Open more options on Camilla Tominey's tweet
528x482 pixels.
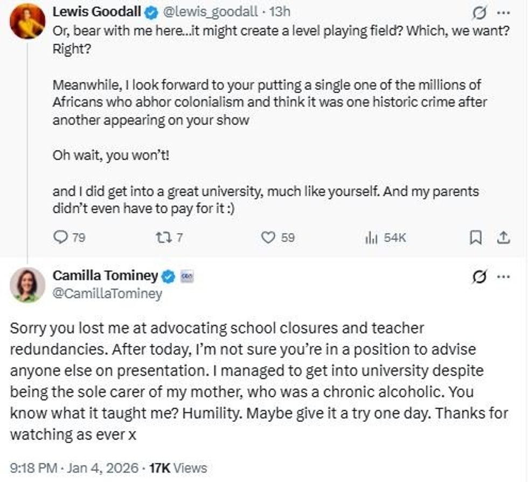502,277
